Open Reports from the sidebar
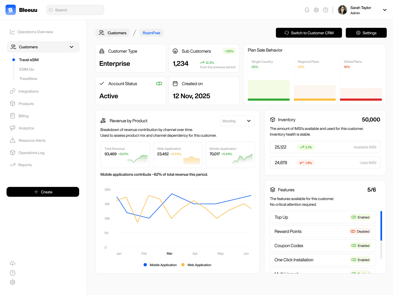Screen dimensions: 393x295 21,165
